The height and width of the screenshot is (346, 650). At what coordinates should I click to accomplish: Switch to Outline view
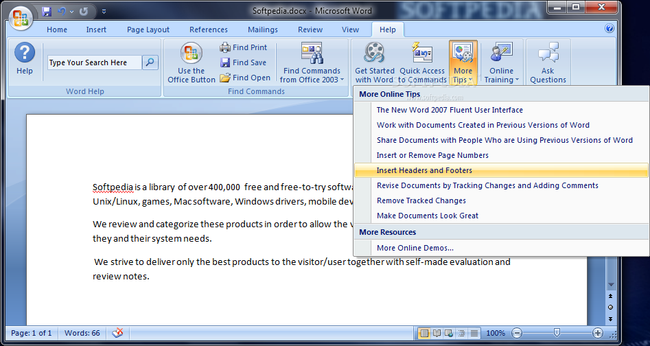pos(461,333)
